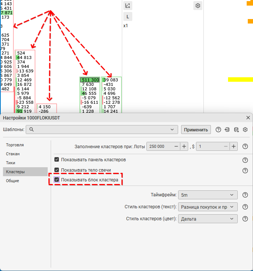
Task: Switch to the Стакан settings tab
Action: [13, 154]
